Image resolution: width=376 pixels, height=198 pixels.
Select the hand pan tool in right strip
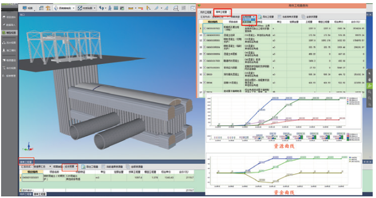369,79
